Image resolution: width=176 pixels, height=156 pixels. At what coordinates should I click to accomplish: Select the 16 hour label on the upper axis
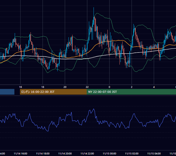coord(20,87)
